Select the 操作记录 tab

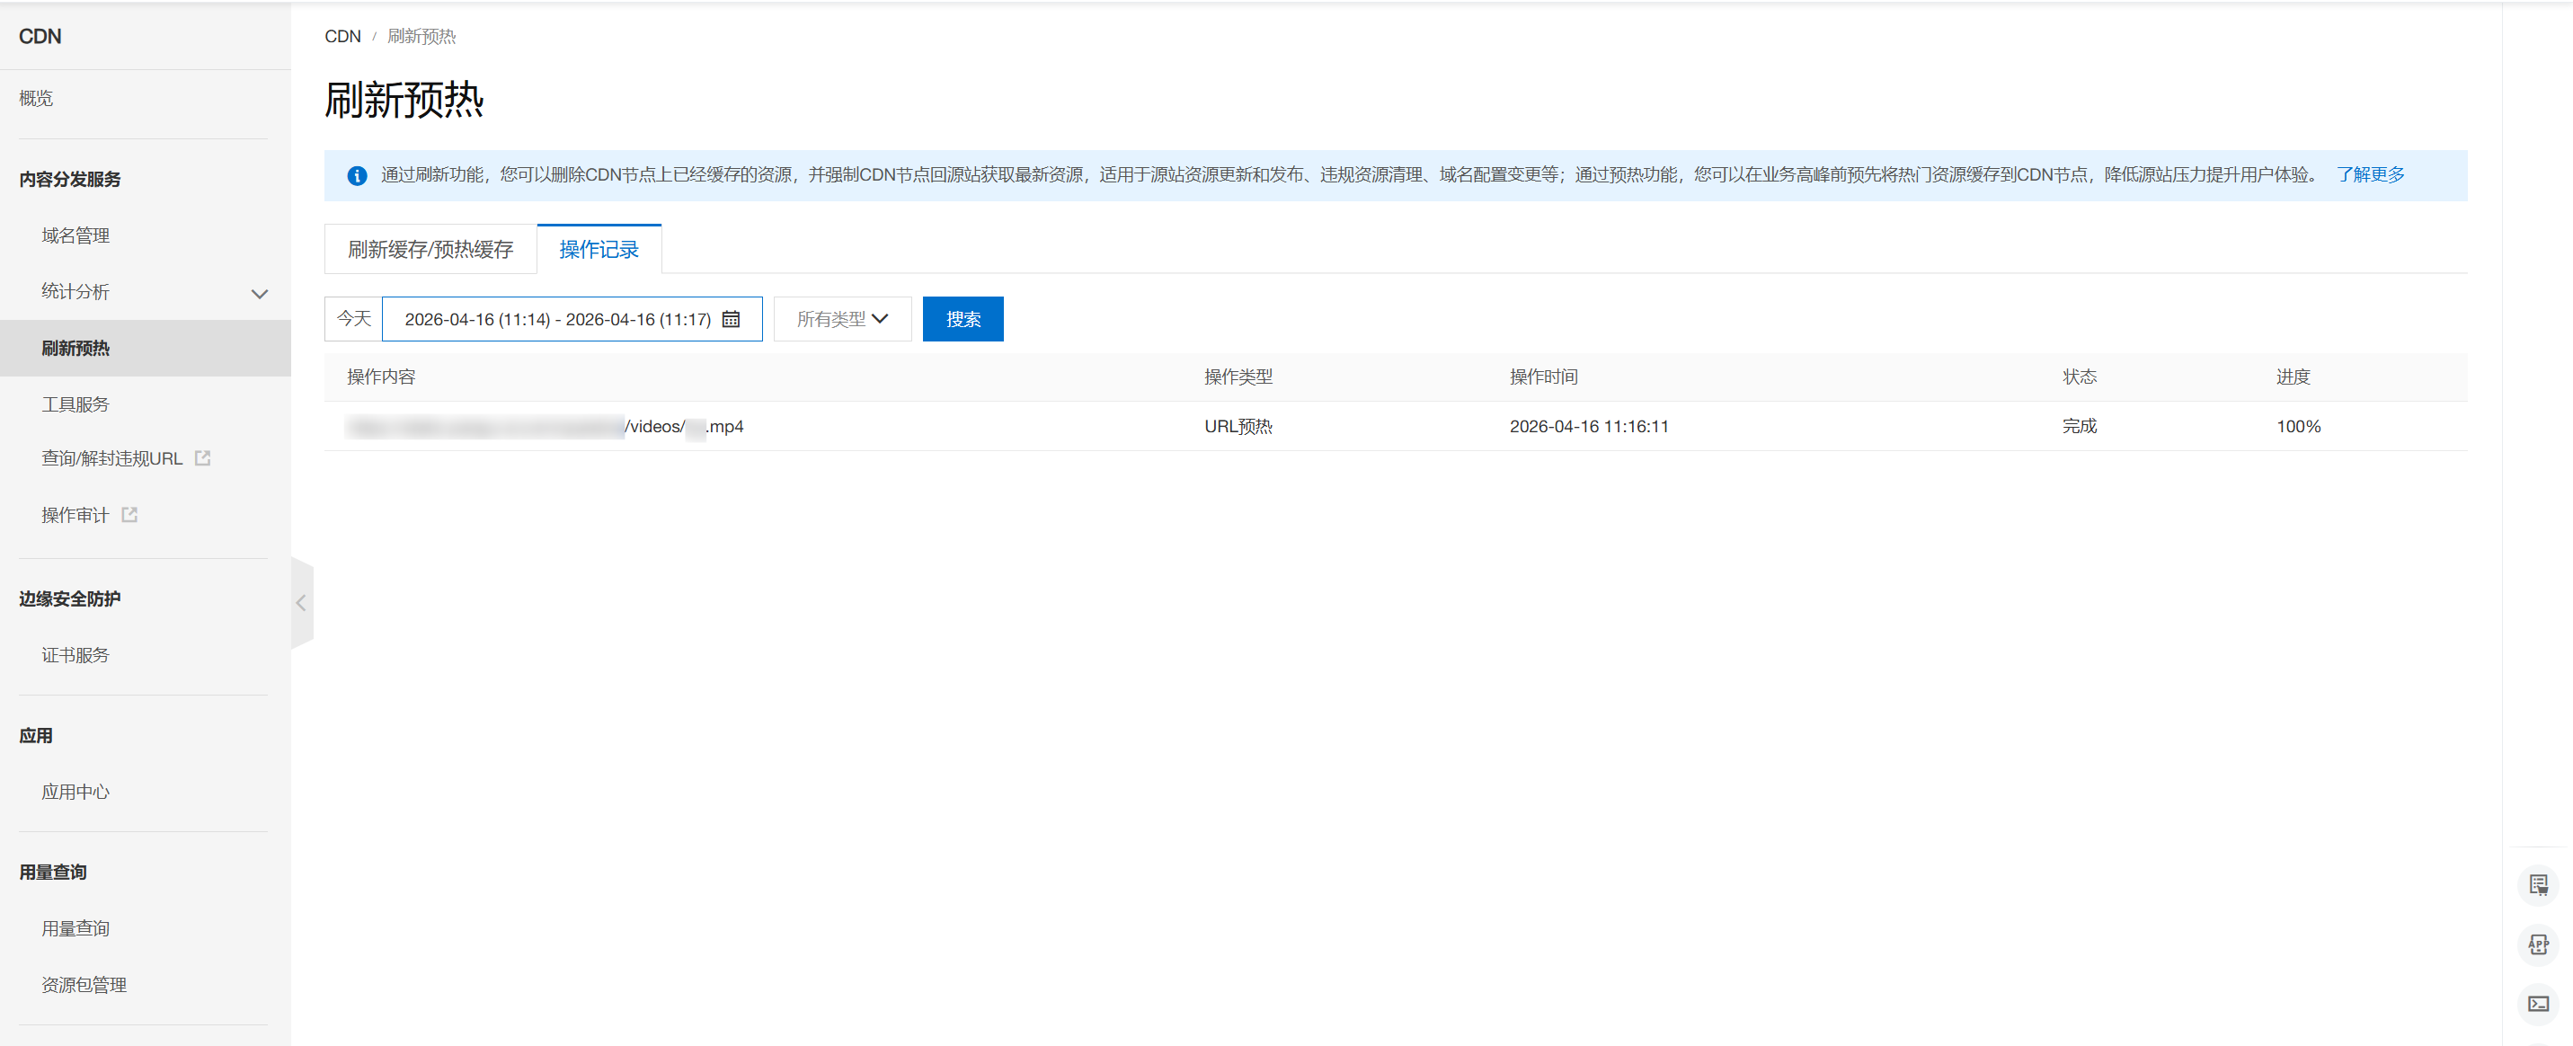pos(599,249)
